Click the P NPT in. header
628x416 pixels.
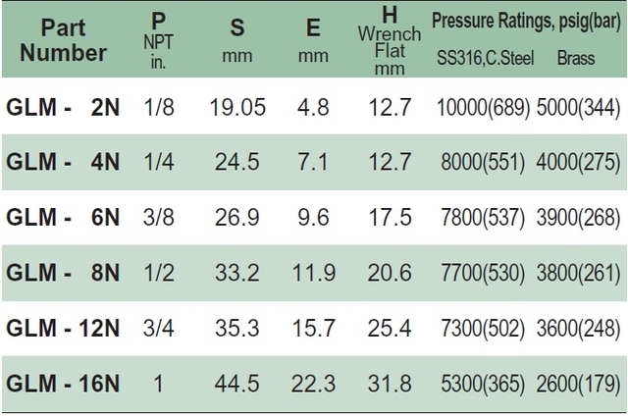(159, 40)
